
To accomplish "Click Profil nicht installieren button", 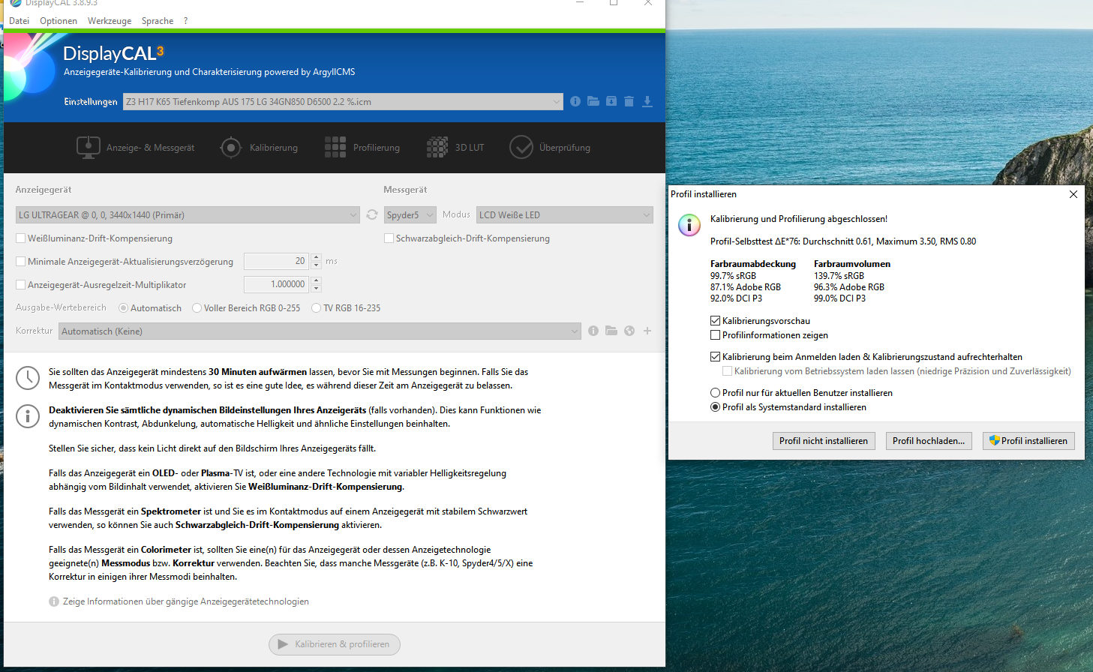I will [x=824, y=441].
